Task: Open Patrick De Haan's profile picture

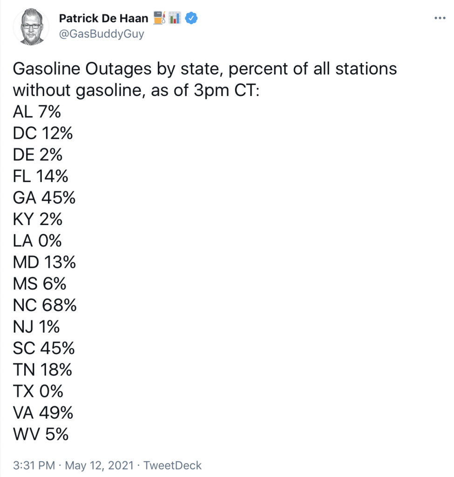Action: tap(31, 27)
